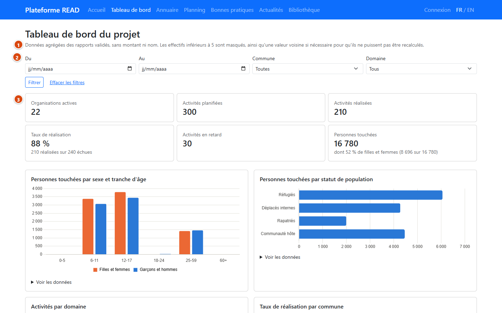502x313 pixels.
Task: Open the calendar picker in the Du field
Action: [x=130, y=69]
